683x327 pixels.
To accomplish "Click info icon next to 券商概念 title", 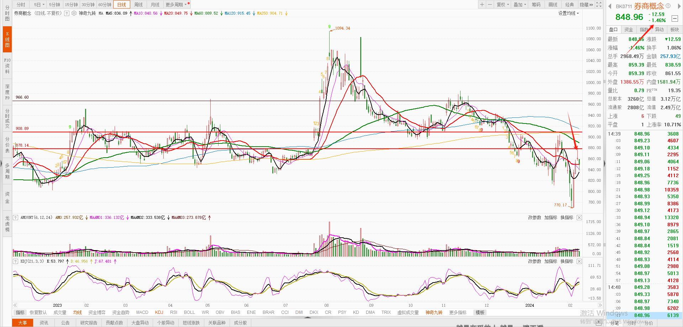I will pos(668,6).
